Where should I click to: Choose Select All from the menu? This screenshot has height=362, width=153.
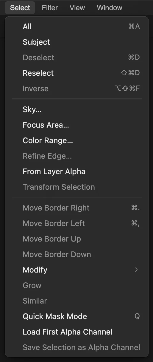tap(77, 27)
